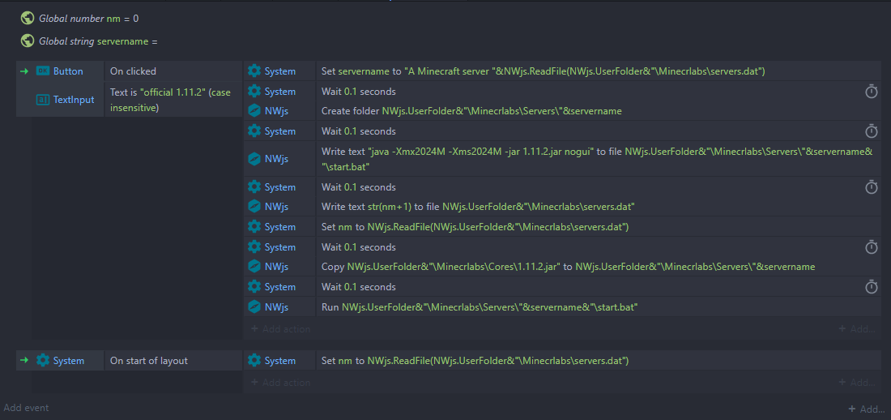This screenshot has height=420, width=891.
Task: Click 'Add action' under the start-of-layout event
Action: [281, 383]
